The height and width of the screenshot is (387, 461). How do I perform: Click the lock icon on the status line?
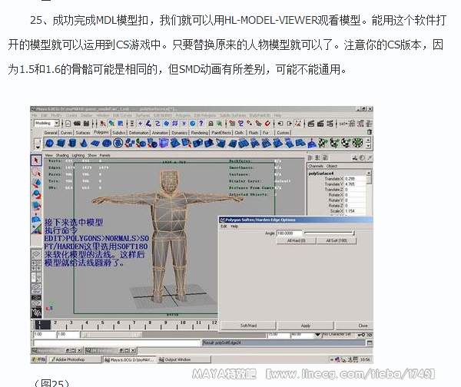pyautogui.click(x=211, y=124)
